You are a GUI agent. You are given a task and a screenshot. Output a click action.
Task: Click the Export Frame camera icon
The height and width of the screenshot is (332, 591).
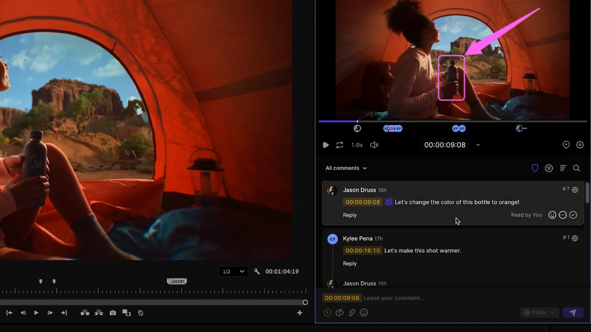click(x=113, y=313)
